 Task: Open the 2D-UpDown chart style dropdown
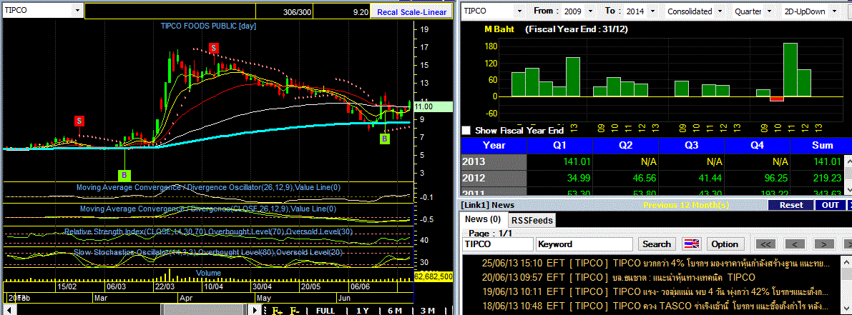(833, 11)
